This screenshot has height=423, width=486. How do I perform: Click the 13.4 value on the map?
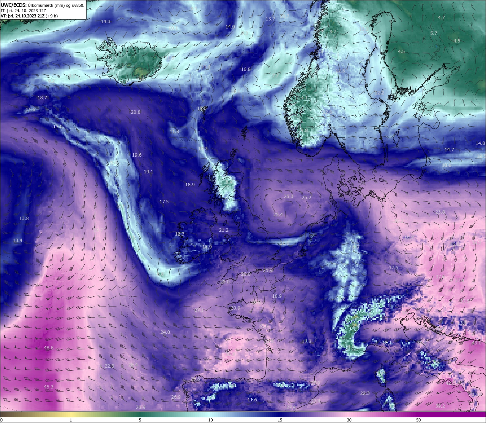pos(17,241)
